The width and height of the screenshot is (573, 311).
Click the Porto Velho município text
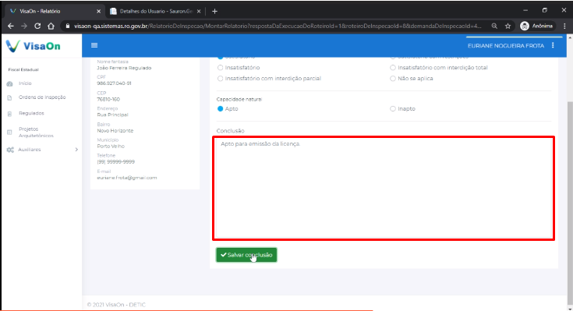pyautogui.click(x=111, y=147)
